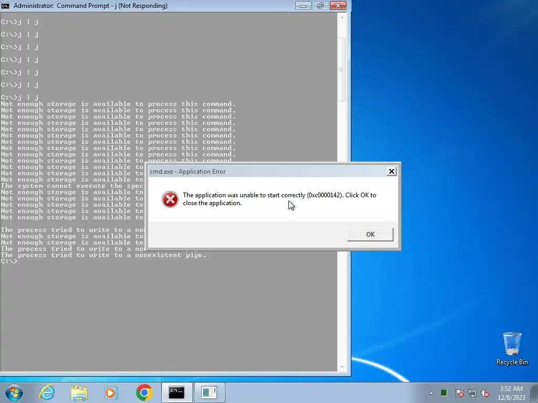538x403 pixels.
Task: Click the error message mentioning 0xc0000142
Action: (280, 199)
